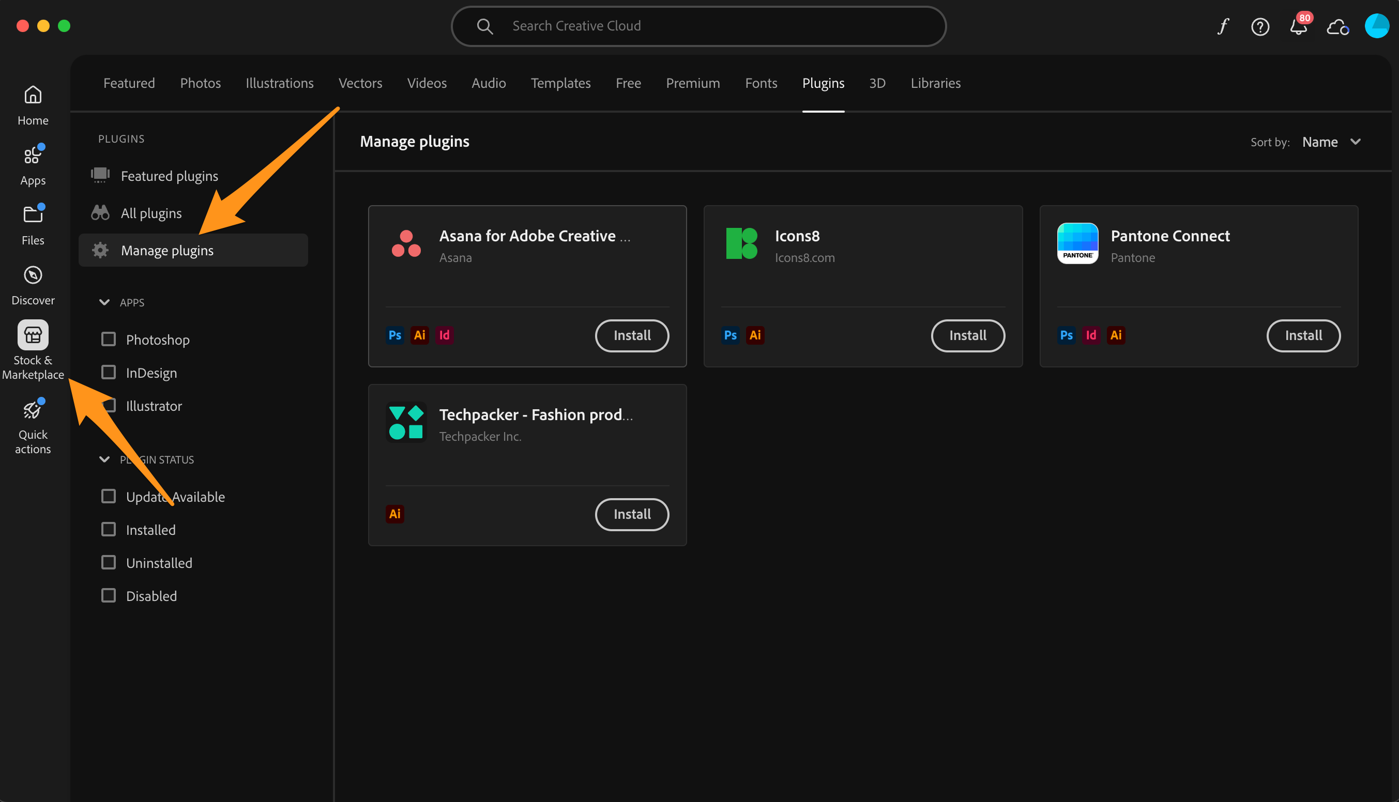
Task: Install the Techpacker plugin
Action: [x=632, y=515]
